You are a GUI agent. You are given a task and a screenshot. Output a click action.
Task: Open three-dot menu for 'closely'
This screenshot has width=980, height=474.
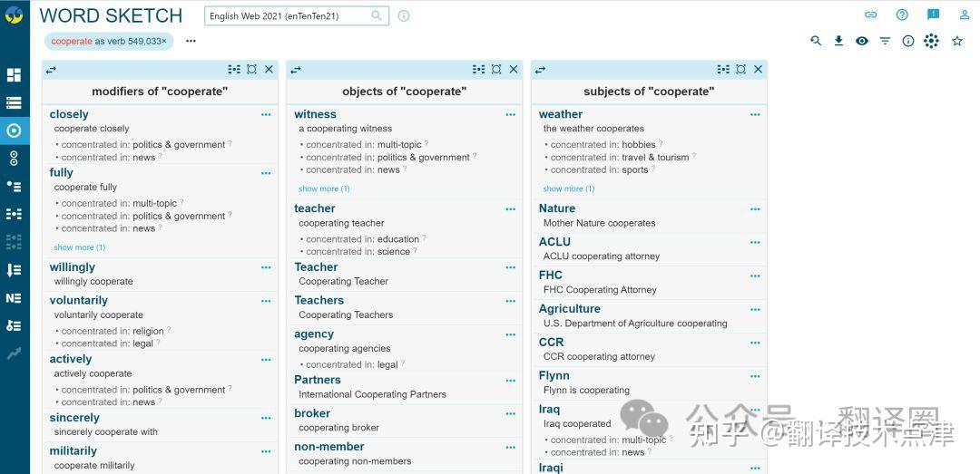tap(266, 115)
